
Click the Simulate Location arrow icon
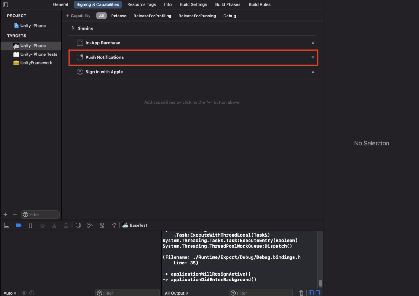pyautogui.click(x=114, y=225)
